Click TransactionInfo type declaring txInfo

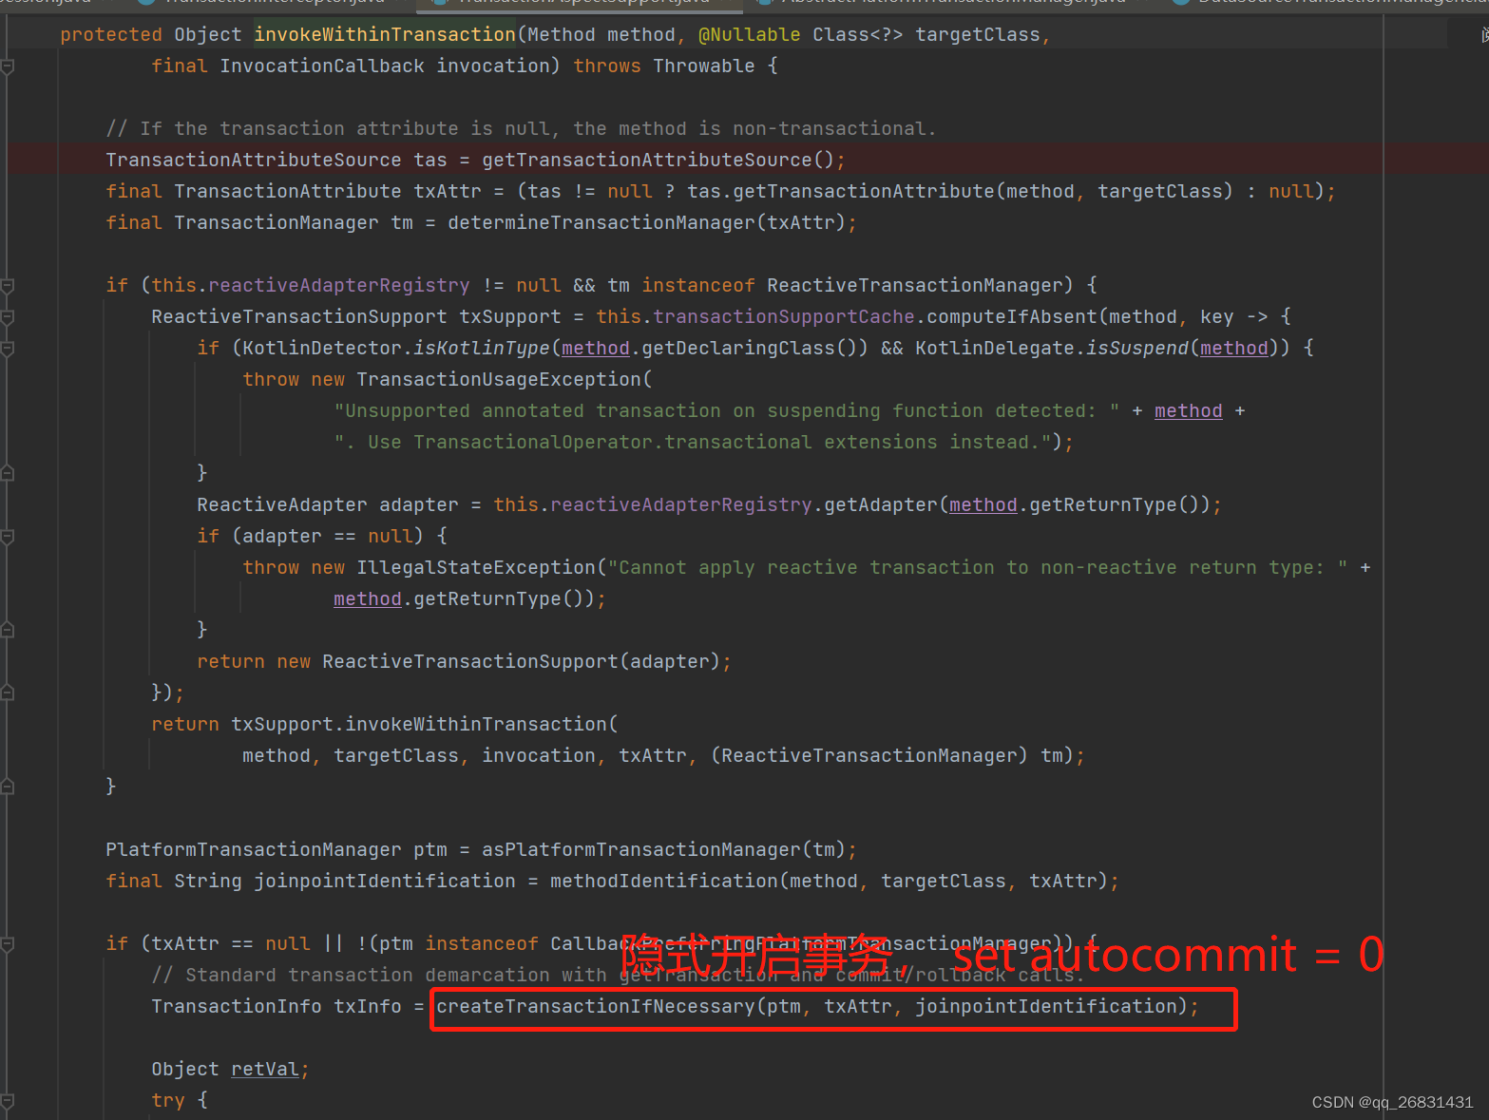point(237,1007)
